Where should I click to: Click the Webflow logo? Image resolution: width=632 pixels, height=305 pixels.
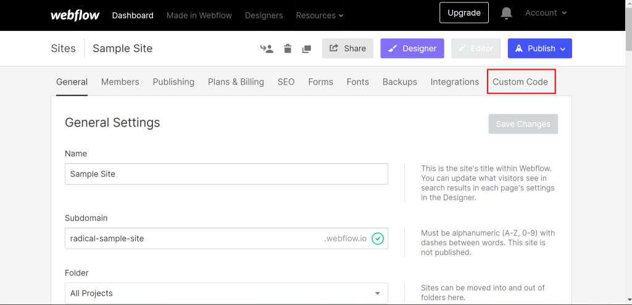point(75,15)
